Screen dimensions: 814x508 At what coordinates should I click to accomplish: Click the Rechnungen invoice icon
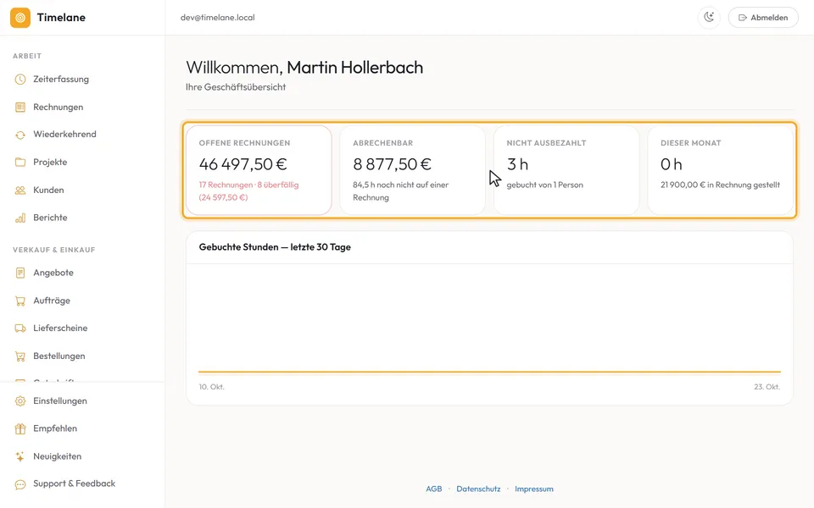(x=20, y=108)
